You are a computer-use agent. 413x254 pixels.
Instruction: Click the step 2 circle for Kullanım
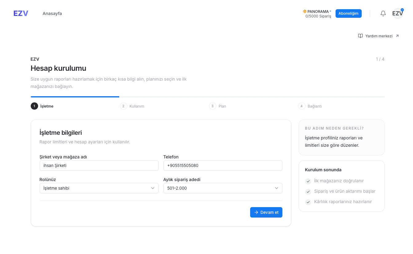pos(124,106)
